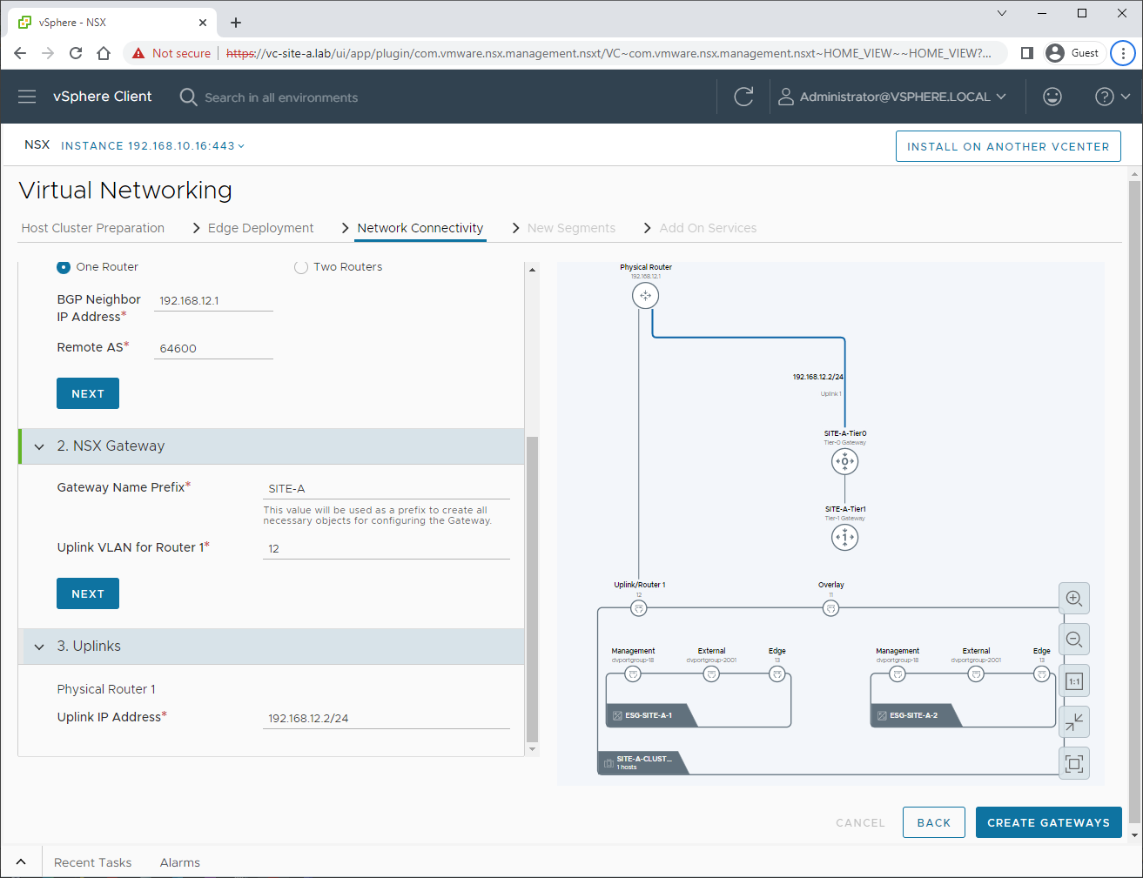Image resolution: width=1143 pixels, height=878 pixels.
Task: Click the Uplink/Router 1 port icon
Action: click(639, 608)
